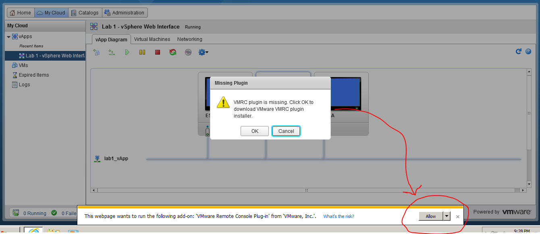Click the "0 Running" status text
This screenshot has height=234, width=540.
pos(35,214)
